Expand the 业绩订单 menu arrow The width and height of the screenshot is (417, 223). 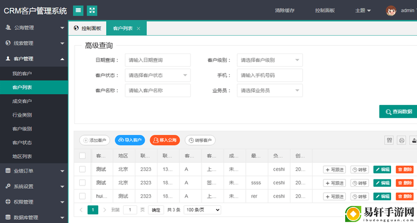pos(62,171)
